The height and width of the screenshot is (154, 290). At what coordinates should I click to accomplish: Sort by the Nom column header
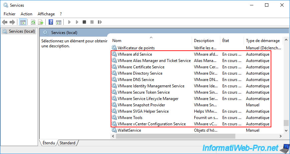pos(151,40)
